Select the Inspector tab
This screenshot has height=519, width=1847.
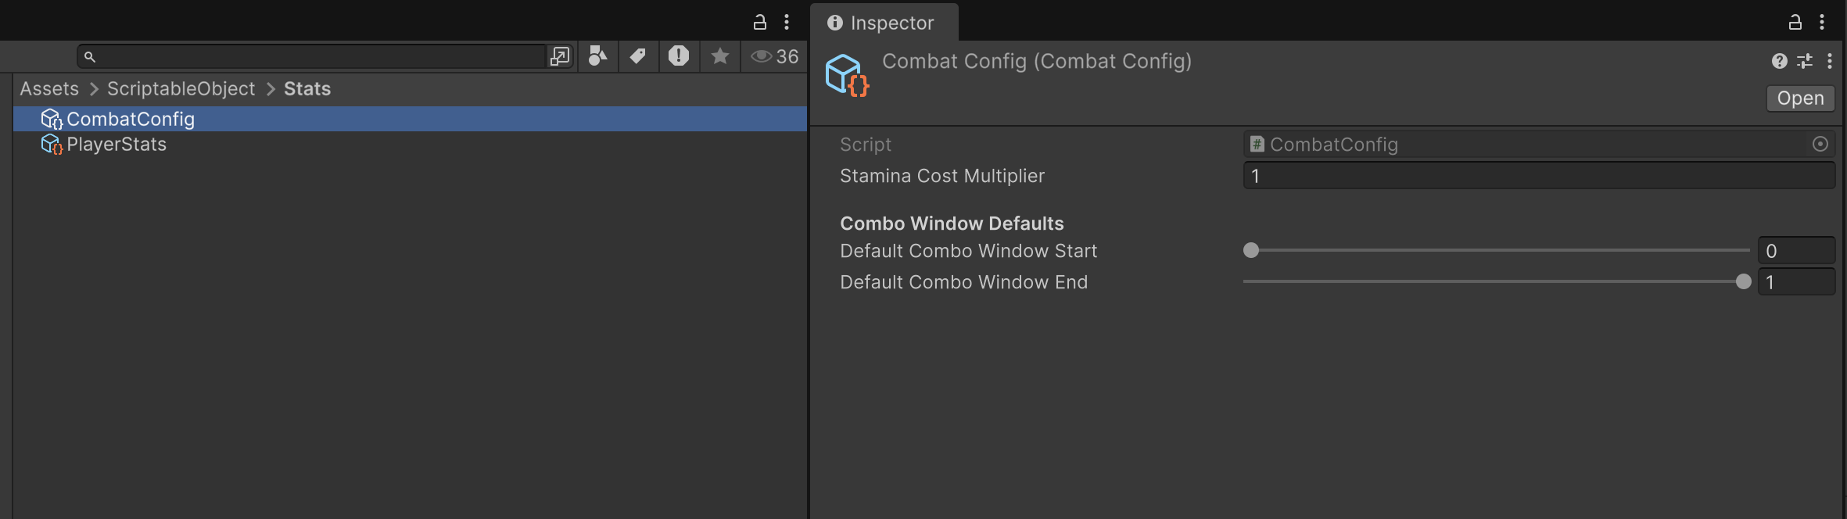[882, 23]
